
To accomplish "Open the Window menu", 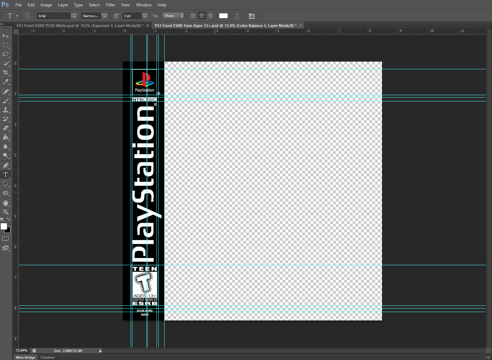I will tap(144, 5).
